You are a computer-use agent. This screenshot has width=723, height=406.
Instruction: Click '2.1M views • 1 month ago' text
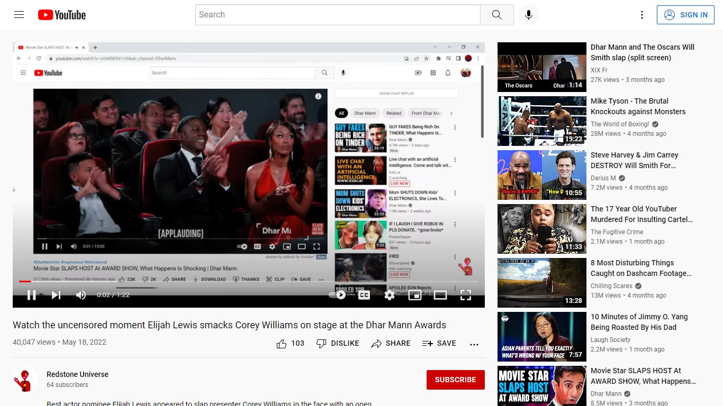tap(628, 242)
